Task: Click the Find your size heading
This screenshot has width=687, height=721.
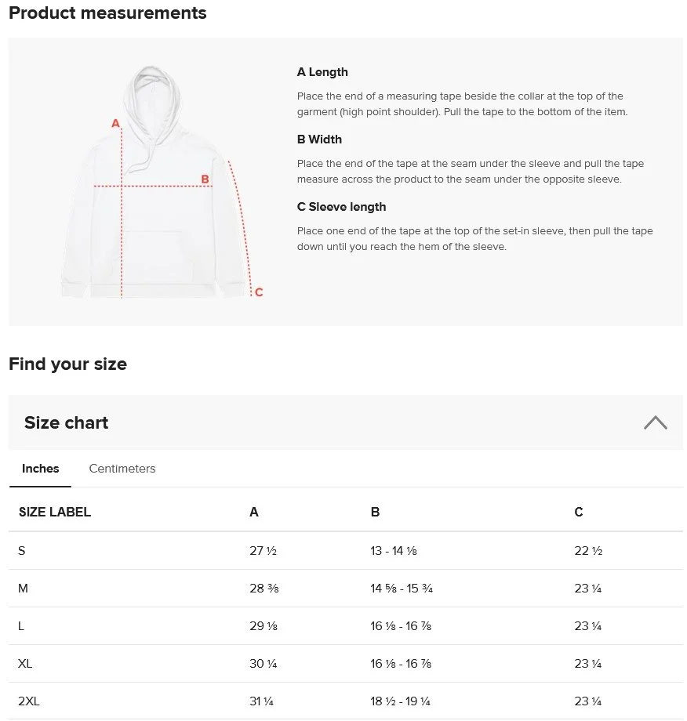Action: (x=67, y=364)
